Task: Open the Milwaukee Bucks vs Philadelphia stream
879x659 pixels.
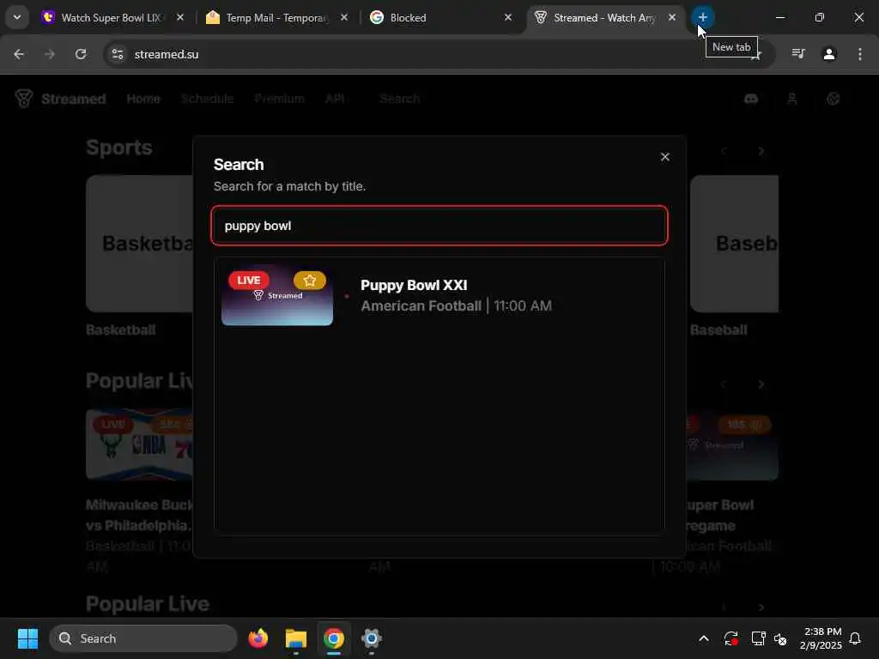Action: [x=139, y=445]
